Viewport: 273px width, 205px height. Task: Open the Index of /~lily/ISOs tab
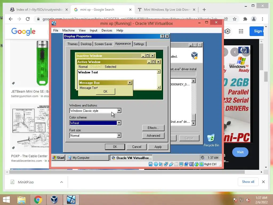(x=39, y=10)
